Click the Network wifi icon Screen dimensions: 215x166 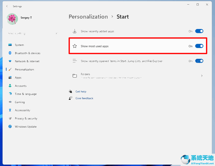pos(10,61)
